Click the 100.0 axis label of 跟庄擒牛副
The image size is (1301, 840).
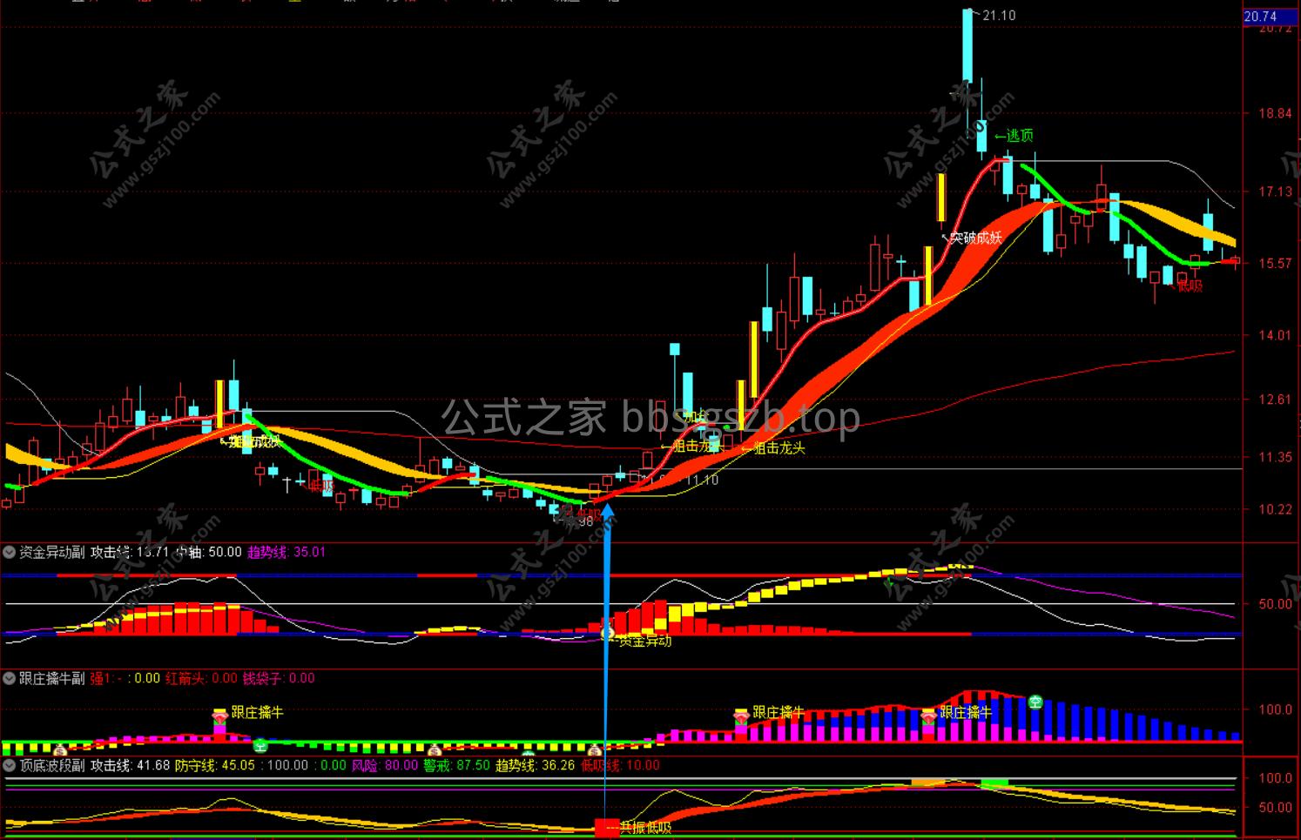pos(1275,709)
